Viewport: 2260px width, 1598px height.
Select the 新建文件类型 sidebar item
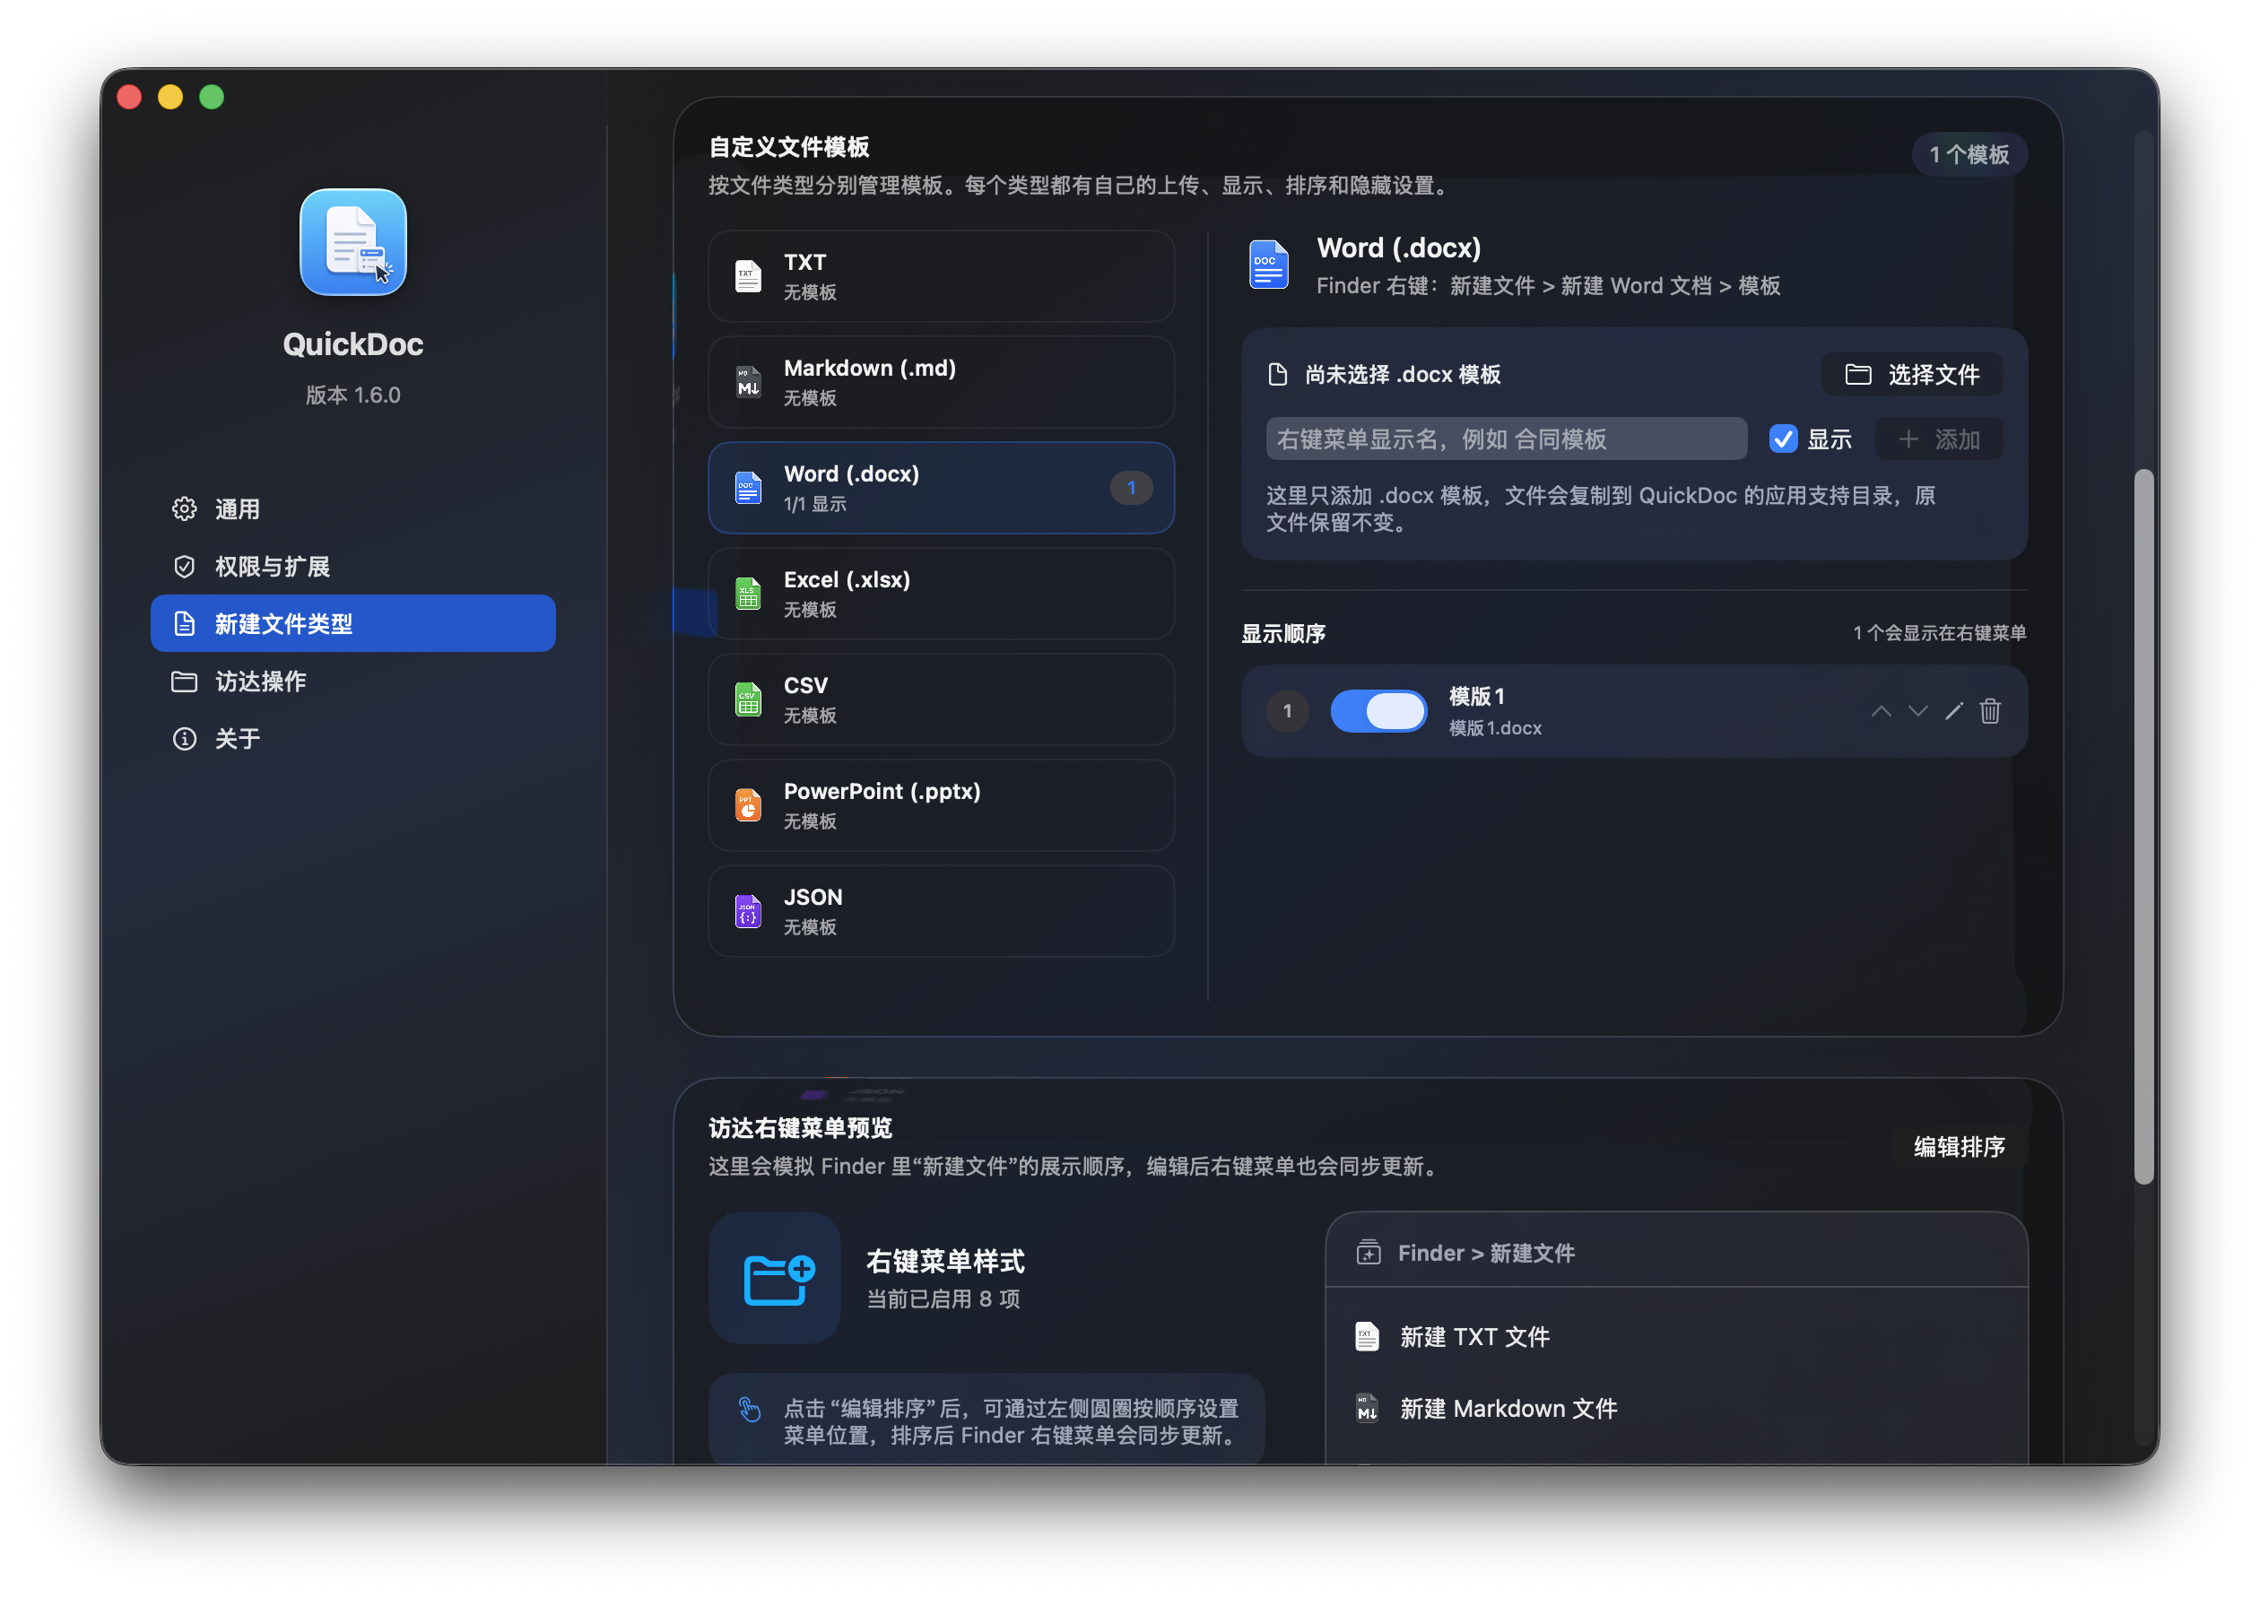352,623
